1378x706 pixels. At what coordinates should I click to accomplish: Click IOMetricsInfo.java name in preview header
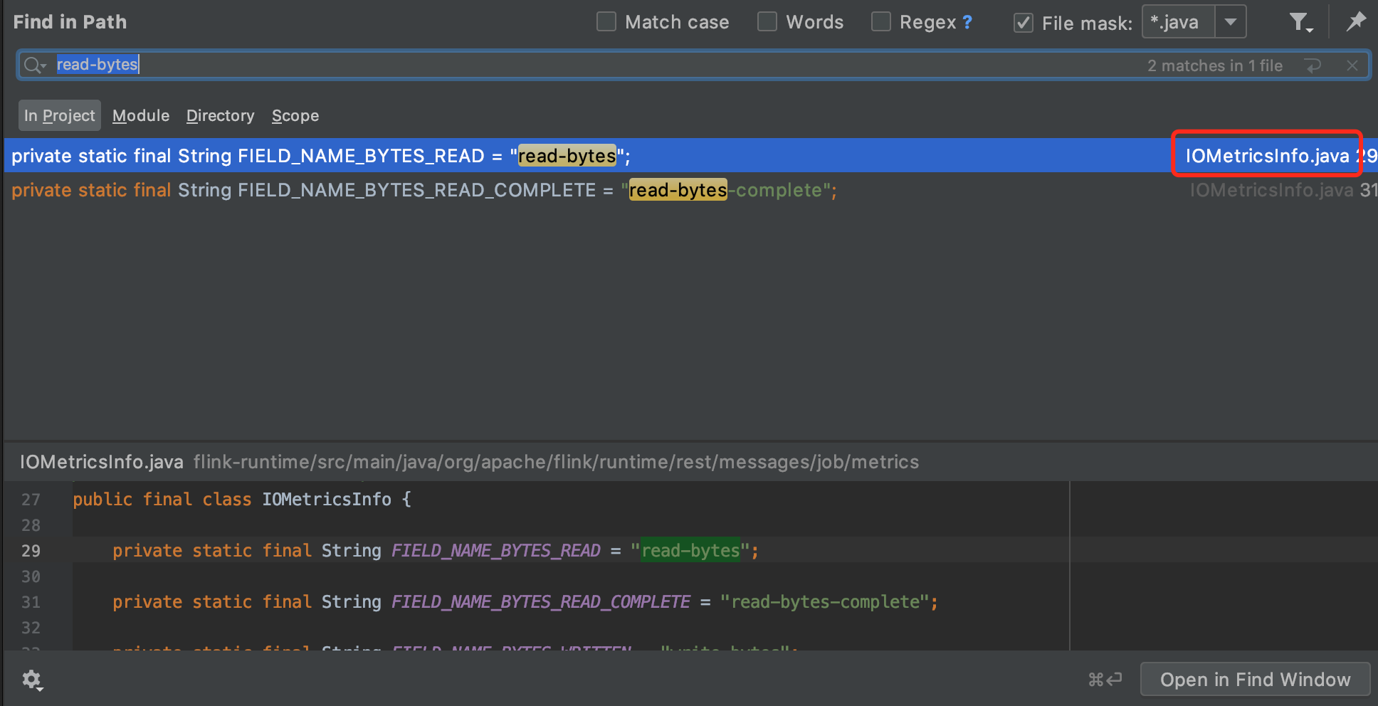pos(102,462)
